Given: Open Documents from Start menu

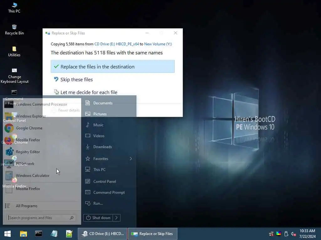Looking at the screenshot, I should click(109, 103).
